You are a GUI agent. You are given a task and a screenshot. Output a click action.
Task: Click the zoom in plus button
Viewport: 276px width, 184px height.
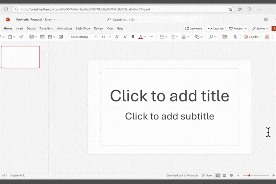[274, 175]
